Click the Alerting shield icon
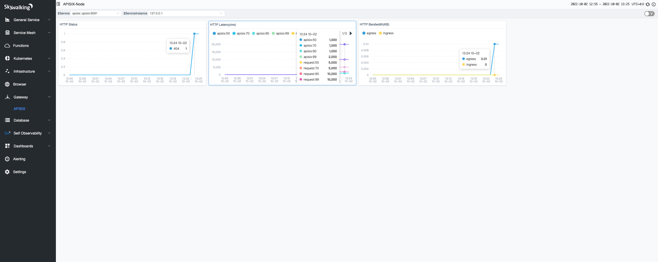Image resolution: width=658 pixels, height=262 pixels. click(7, 159)
